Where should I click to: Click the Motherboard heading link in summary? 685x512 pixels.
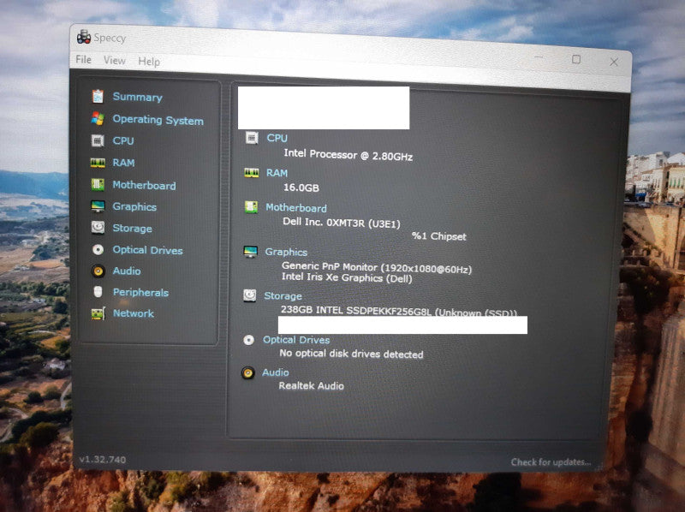(296, 207)
